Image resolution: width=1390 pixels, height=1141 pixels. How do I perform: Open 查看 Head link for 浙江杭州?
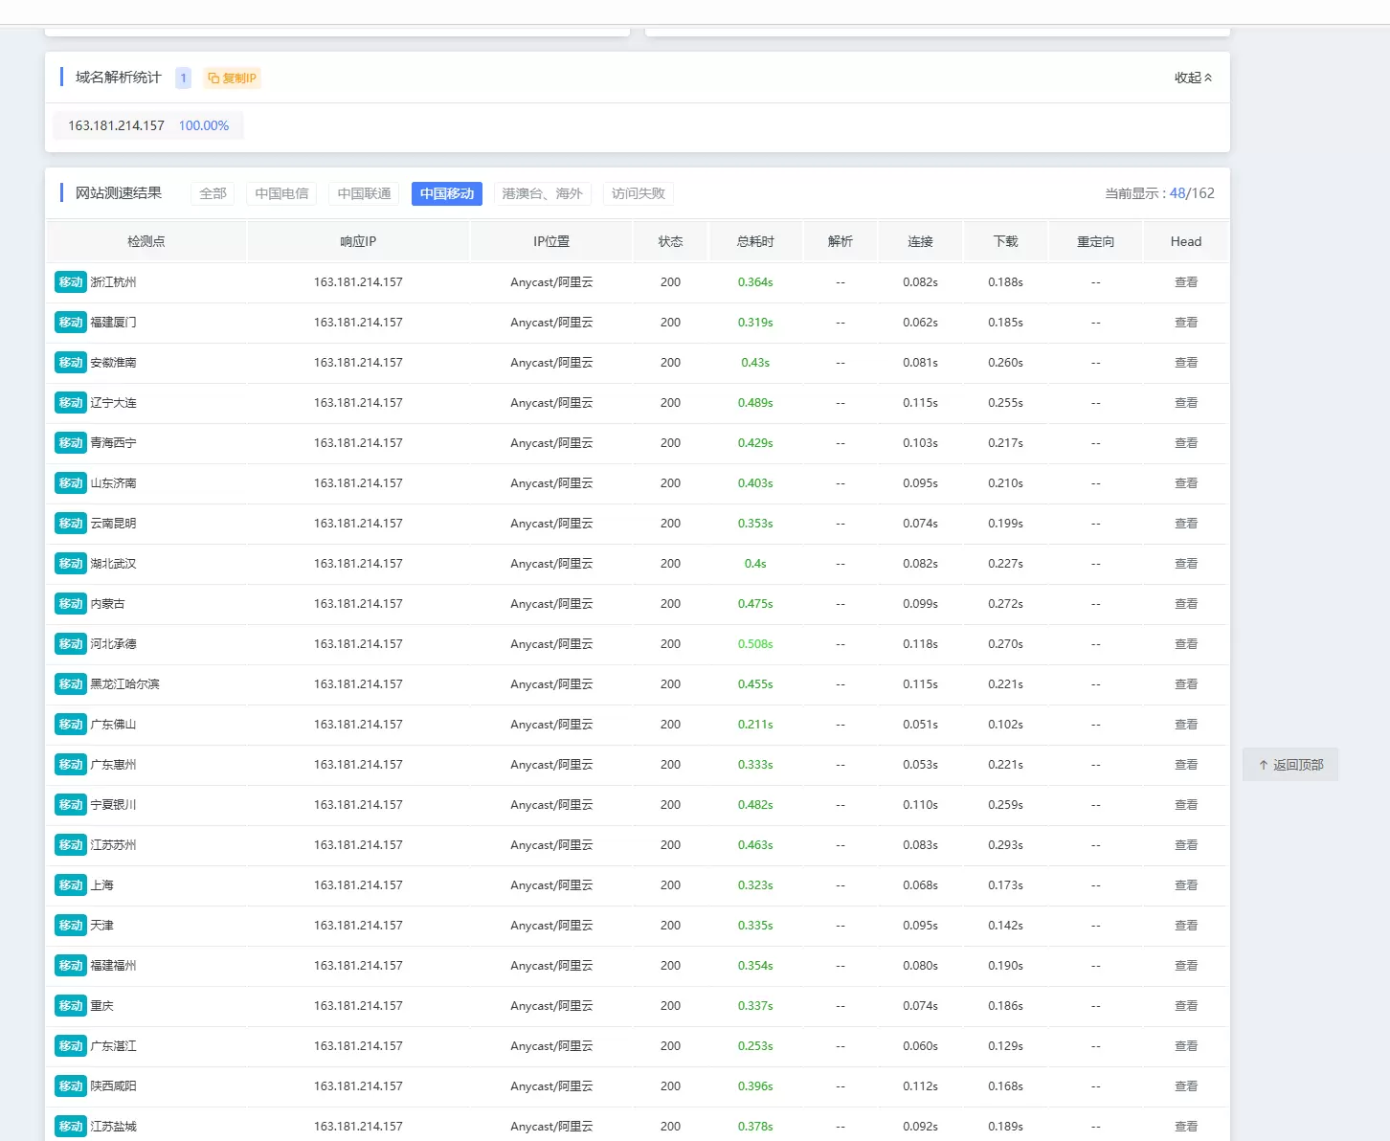[x=1186, y=282]
